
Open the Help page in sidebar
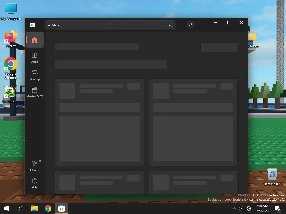point(35,183)
